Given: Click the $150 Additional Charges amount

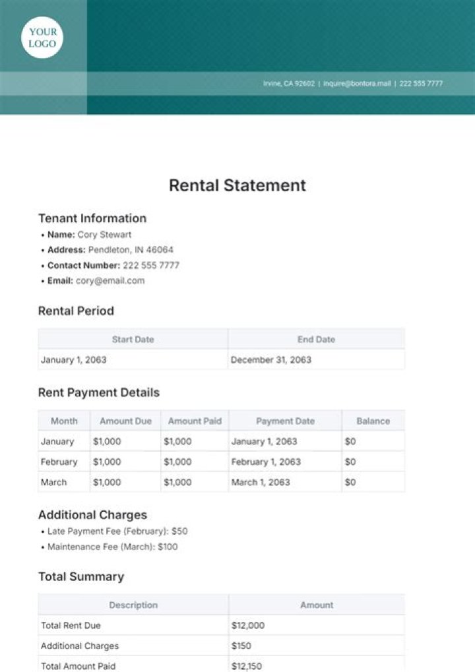Looking at the screenshot, I should pyautogui.click(x=241, y=646).
